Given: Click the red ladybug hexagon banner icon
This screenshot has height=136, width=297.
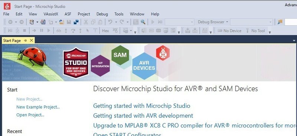Looking at the screenshot, I should coord(163,53).
